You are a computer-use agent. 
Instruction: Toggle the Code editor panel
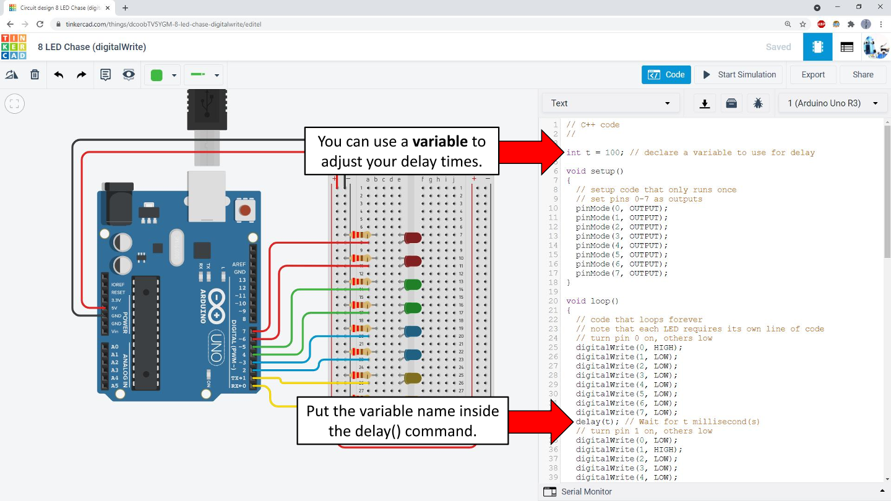[666, 75]
